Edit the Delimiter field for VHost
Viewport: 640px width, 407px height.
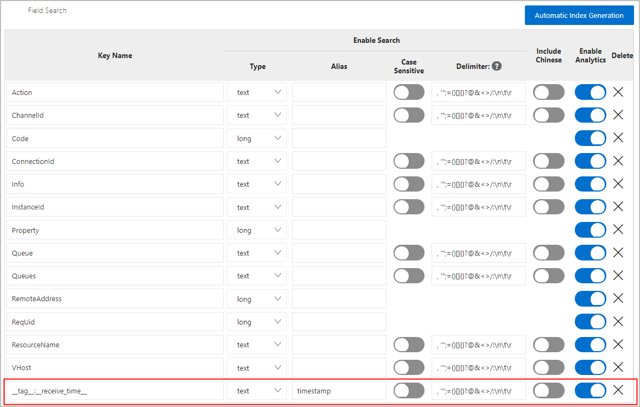coord(478,367)
